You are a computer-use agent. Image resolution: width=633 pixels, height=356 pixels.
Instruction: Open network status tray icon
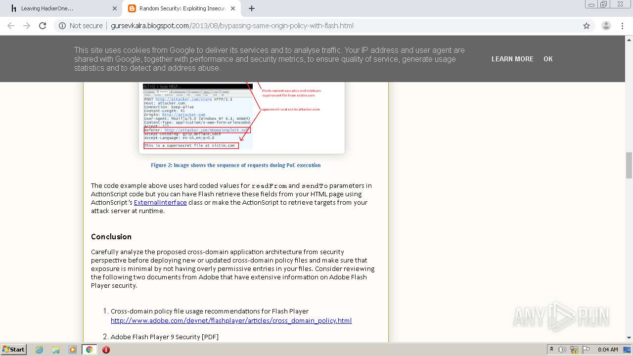[574, 350]
